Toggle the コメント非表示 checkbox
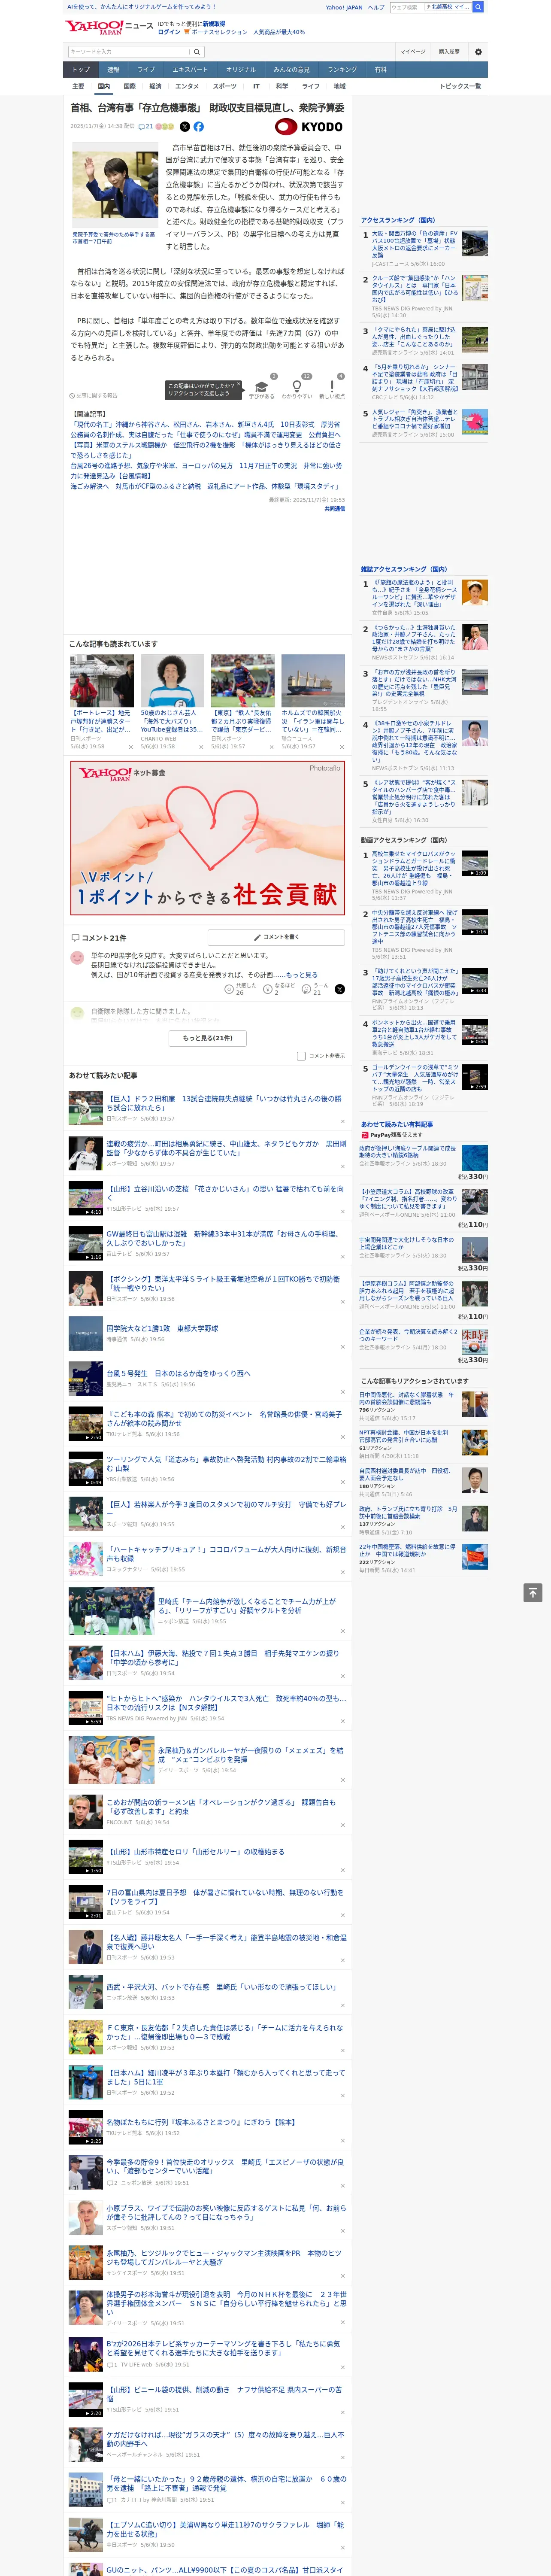 (x=301, y=1056)
